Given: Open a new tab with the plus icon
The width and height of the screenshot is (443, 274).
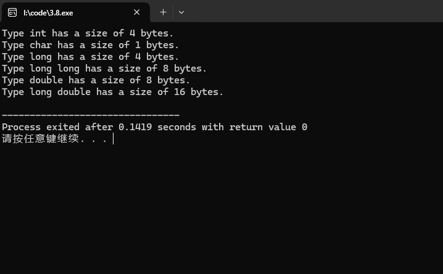Looking at the screenshot, I should click(x=164, y=12).
